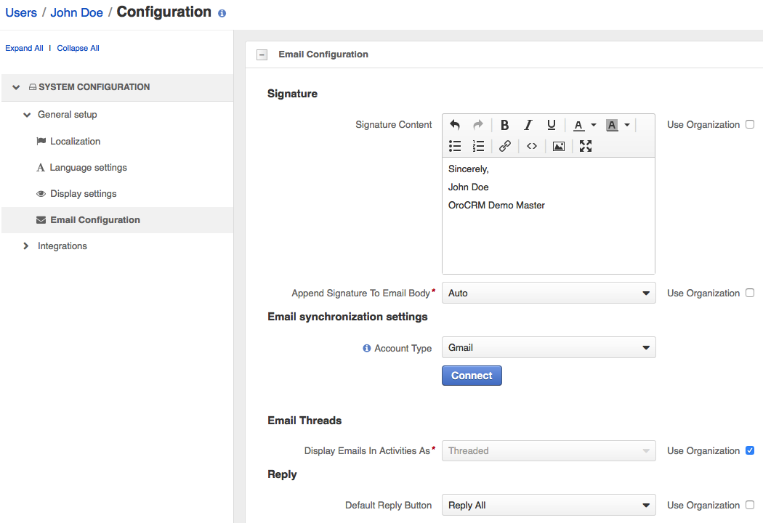The height and width of the screenshot is (523, 763).
Task: Select General setup in sidebar
Action: 67,114
